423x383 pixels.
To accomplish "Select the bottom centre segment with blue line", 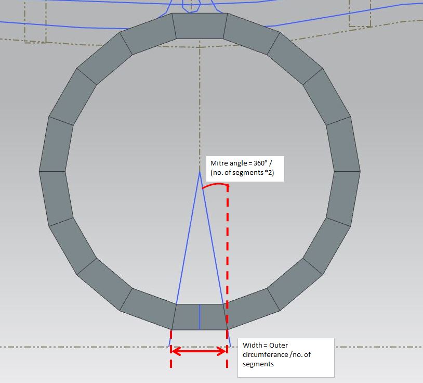I will click(x=200, y=317).
